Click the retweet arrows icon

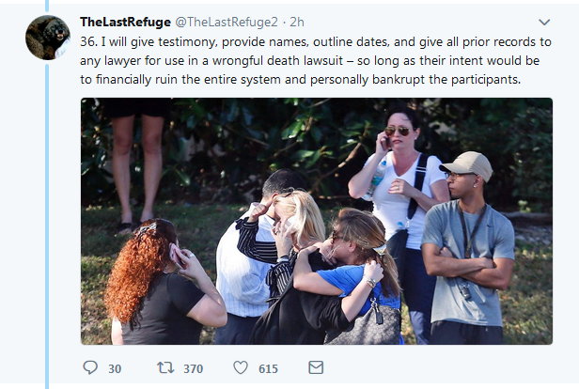click(164, 367)
